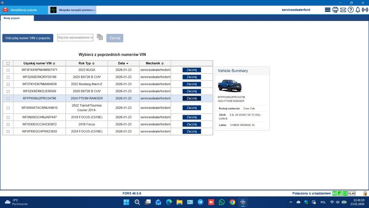Open the notifications bell icon
Viewport: 369px width, 208px height.
tap(358, 10)
